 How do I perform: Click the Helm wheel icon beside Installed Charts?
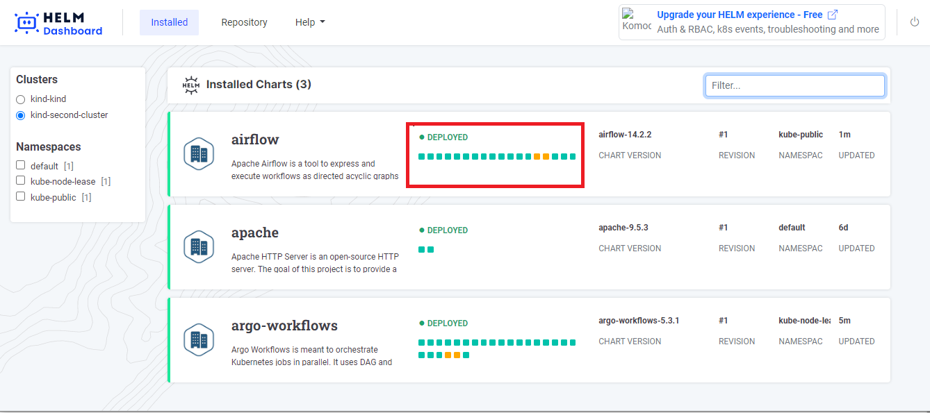pos(190,85)
